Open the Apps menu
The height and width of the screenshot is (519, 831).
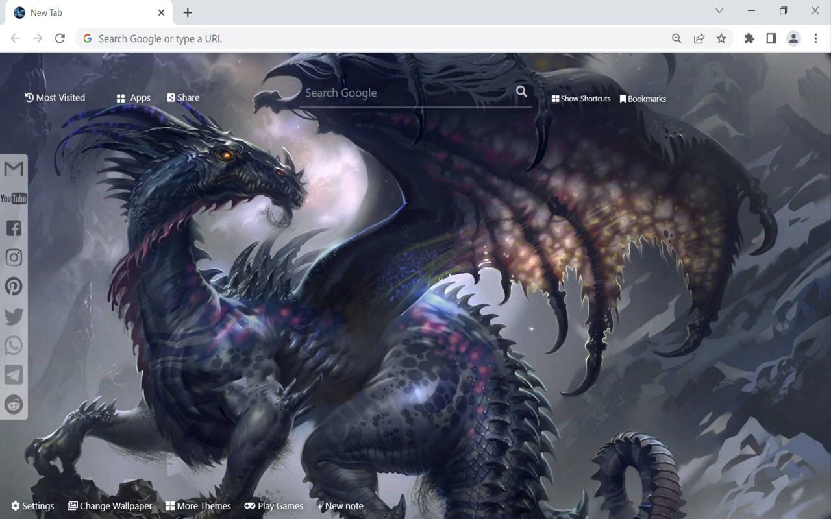tap(134, 98)
